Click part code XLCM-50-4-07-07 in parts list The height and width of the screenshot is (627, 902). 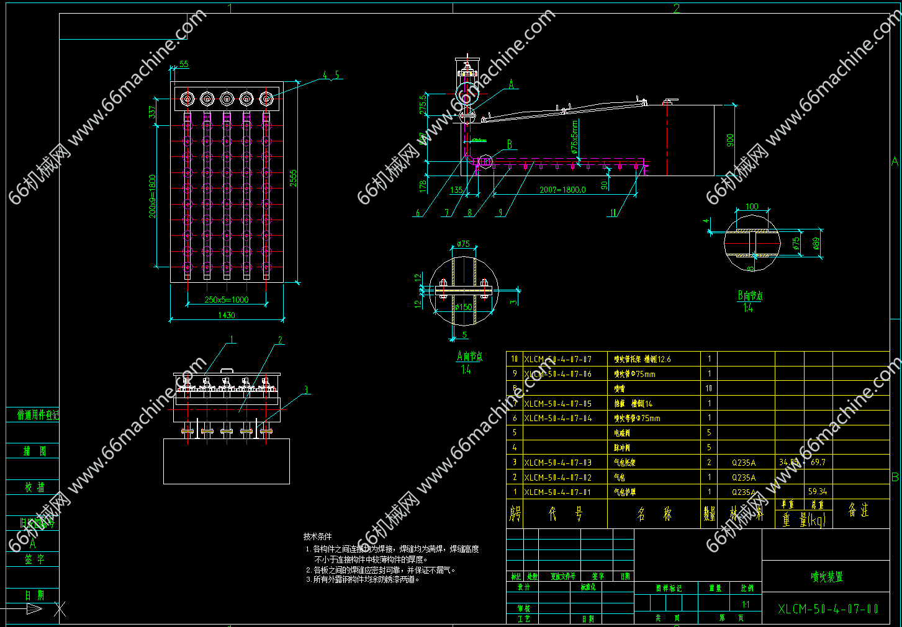point(557,359)
